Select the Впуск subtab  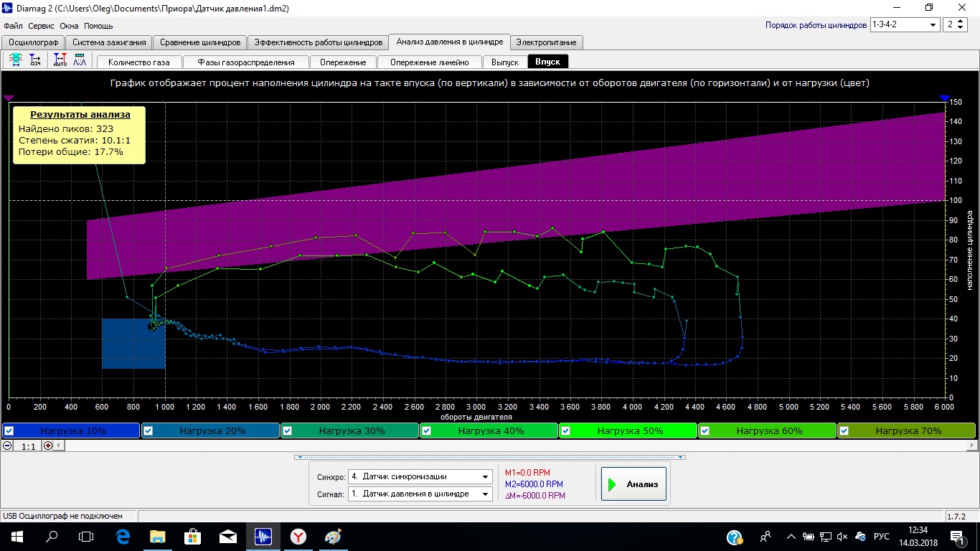[x=548, y=62]
